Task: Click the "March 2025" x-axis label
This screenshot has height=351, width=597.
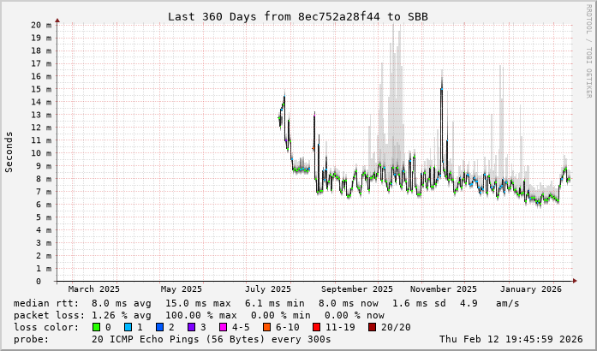Action: (x=94, y=289)
